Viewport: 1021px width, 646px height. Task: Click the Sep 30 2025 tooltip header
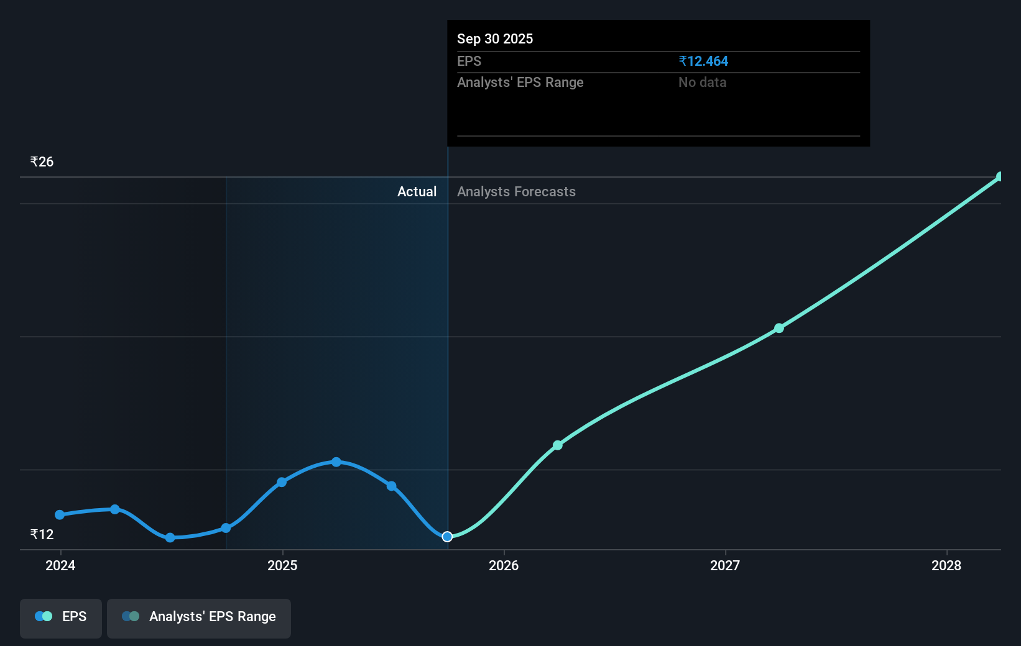coord(494,39)
